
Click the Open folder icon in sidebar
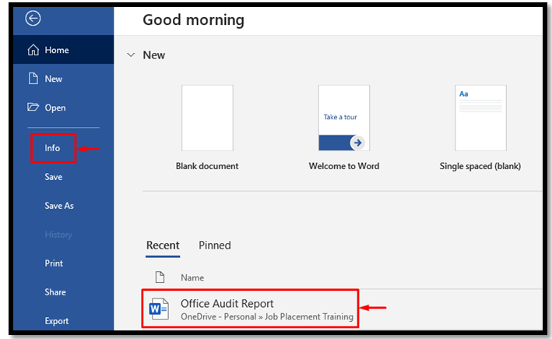click(x=33, y=107)
